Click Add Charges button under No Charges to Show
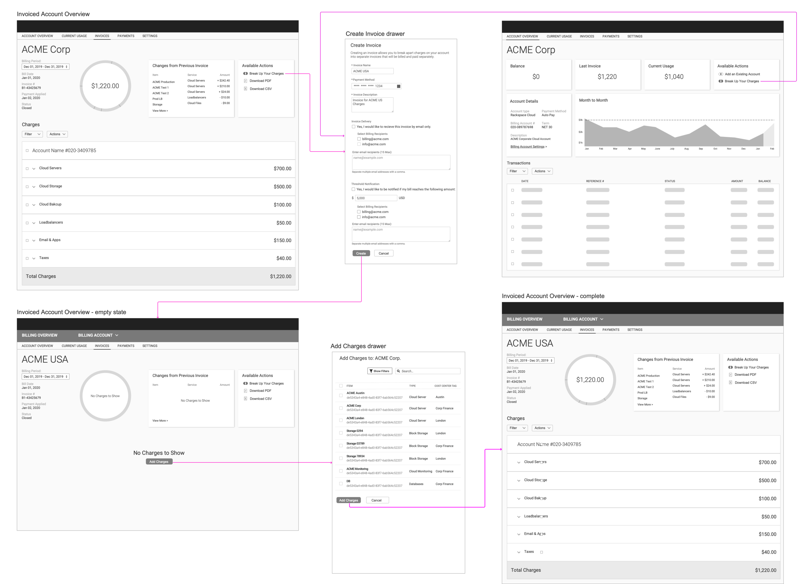 pos(159,462)
